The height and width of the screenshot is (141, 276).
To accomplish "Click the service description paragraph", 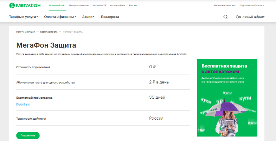I will click(x=102, y=54).
